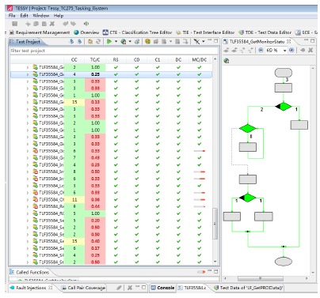320x298 pixels.
Task: Click the filter icon in Test Project toolbar
Action: click(x=196, y=41)
